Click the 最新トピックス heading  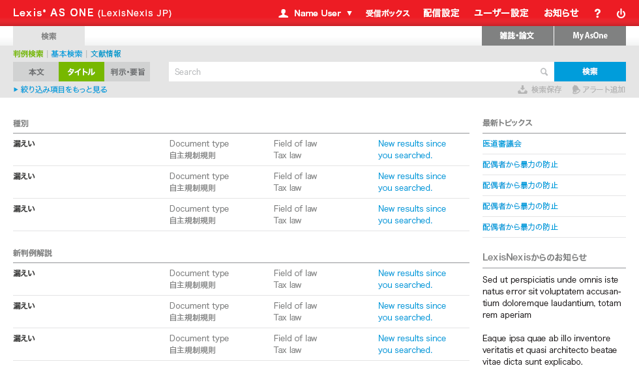pyautogui.click(x=507, y=123)
